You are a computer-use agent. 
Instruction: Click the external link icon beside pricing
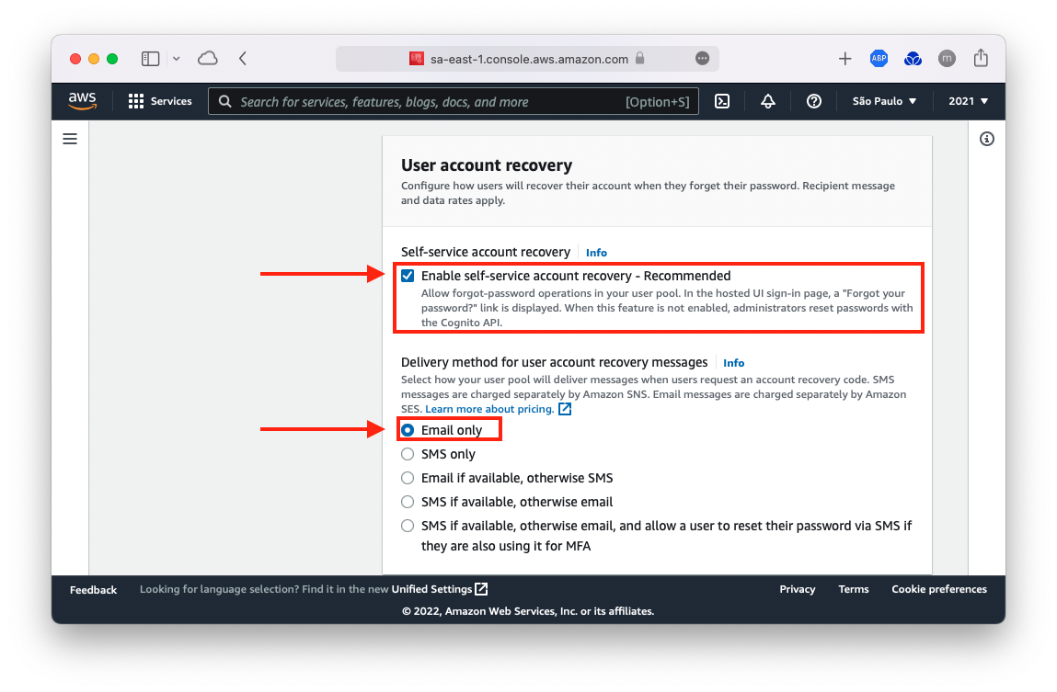pyautogui.click(x=565, y=409)
